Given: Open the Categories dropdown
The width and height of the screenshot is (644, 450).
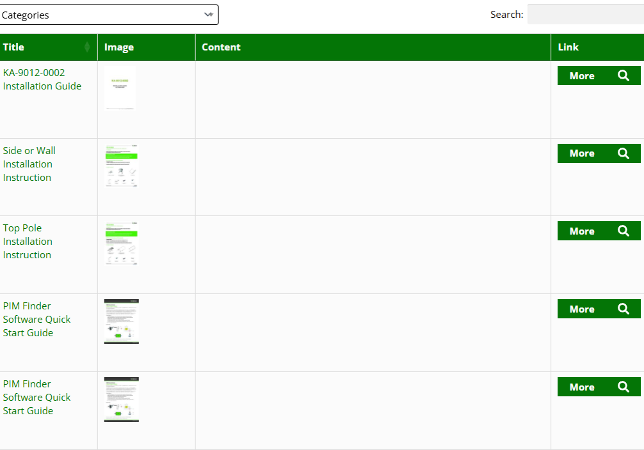Looking at the screenshot, I should [x=109, y=15].
